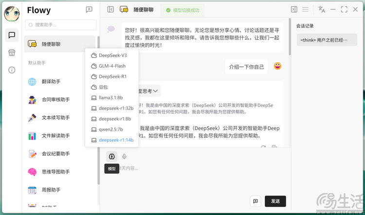365x215 pixels.
Task: Open the model selector brain icon
Action: coord(112,157)
